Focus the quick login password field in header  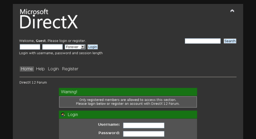tap(52, 47)
